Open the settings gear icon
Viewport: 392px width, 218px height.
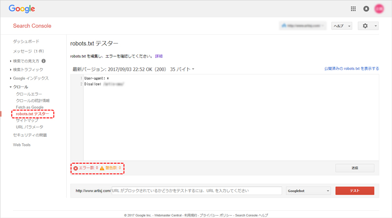365,26
